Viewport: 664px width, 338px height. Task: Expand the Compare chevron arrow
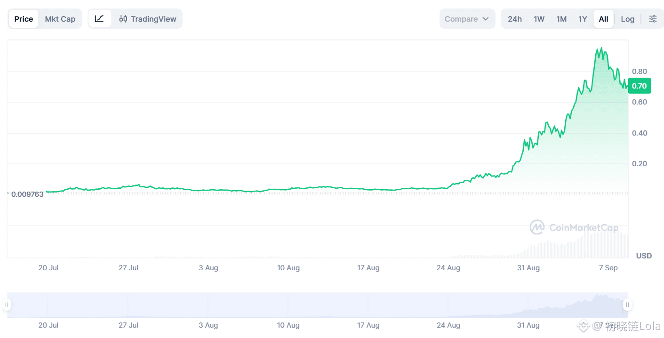(x=486, y=19)
